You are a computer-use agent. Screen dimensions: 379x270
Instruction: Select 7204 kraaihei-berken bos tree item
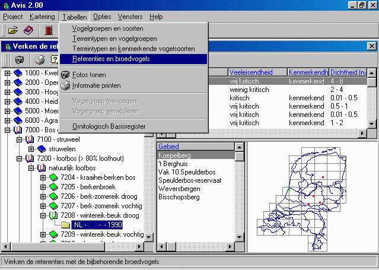(98, 177)
